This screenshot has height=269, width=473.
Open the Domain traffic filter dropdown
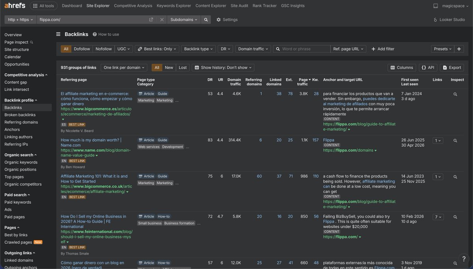[x=253, y=49]
